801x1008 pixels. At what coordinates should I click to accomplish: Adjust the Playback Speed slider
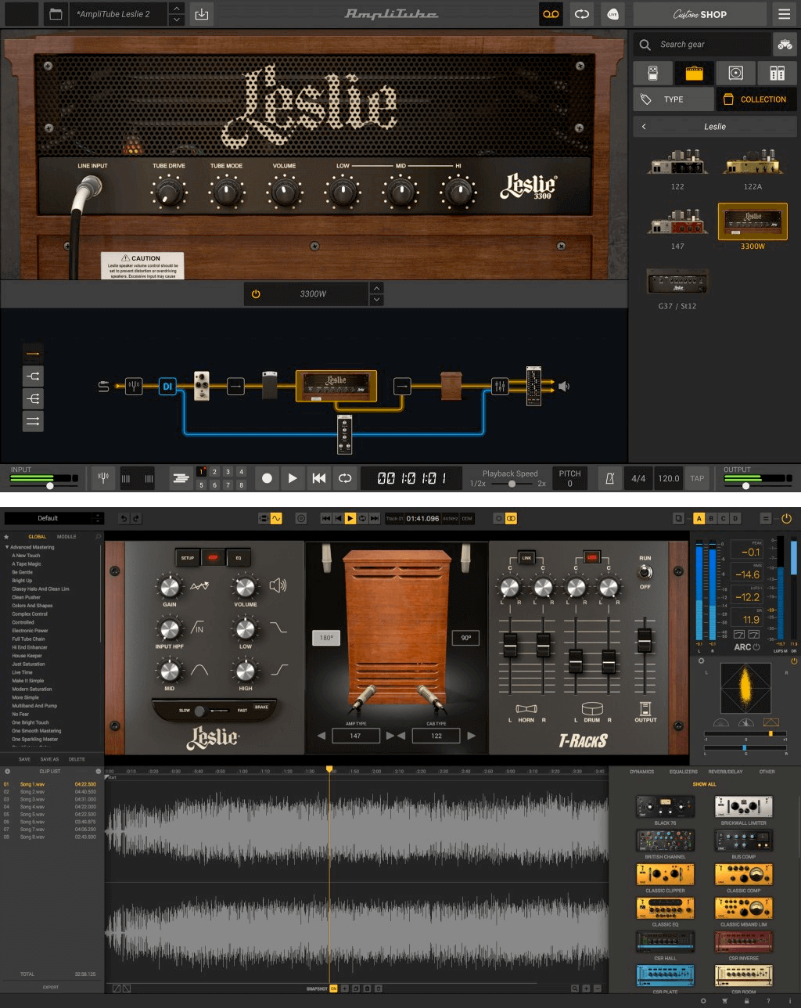(512, 484)
